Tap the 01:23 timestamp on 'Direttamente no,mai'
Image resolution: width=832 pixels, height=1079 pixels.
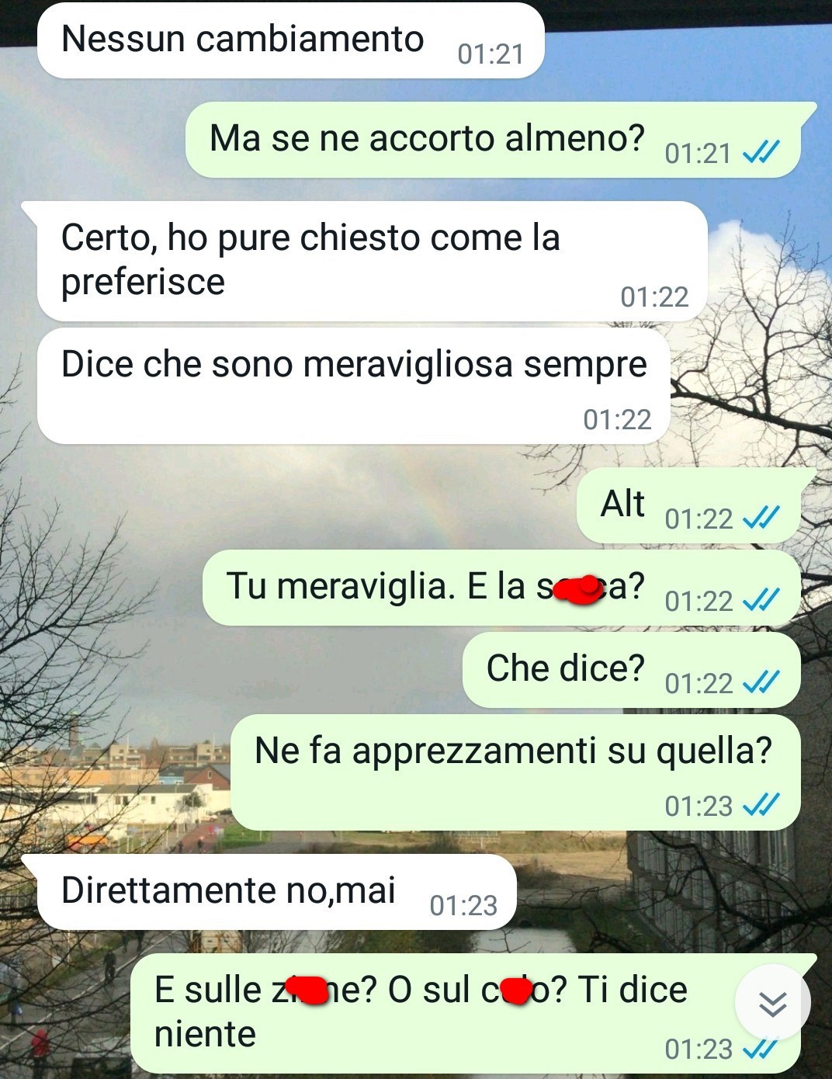click(463, 905)
